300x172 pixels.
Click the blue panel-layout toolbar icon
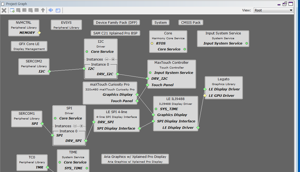coord(58,10)
